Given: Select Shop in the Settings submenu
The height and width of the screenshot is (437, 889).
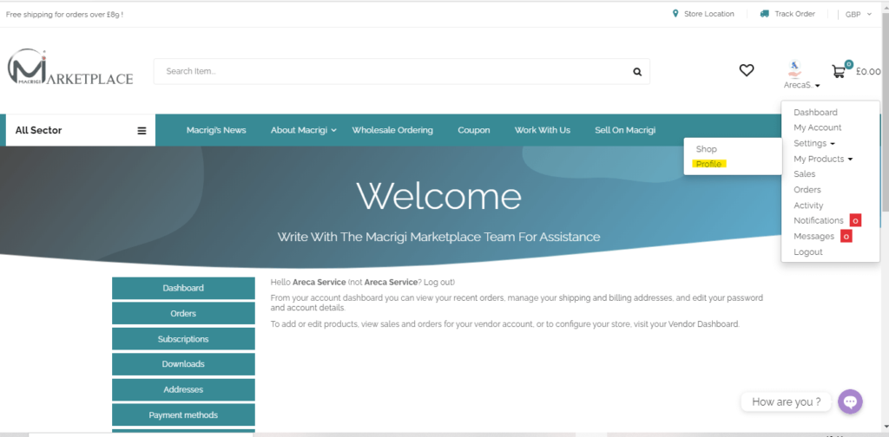Looking at the screenshot, I should (x=707, y=149).
